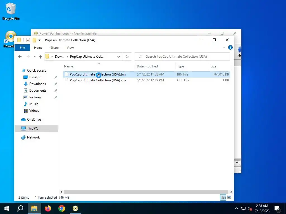The width and height of the screenshot is (286, 214).
Task: Click the pin icon beside Desktop
Action: click(56, 77)
